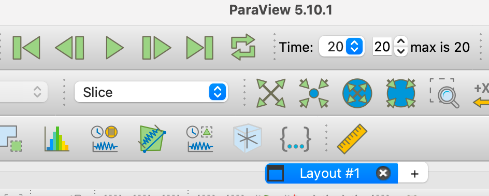Apply Plot Over Line filter
489x196 pixels.
click(x=152, y=139)
